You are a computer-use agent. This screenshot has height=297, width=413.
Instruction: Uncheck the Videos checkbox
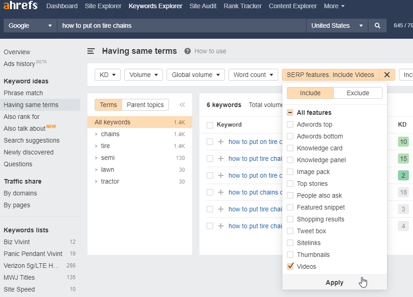pyautogui.click(x=290, y=266)
